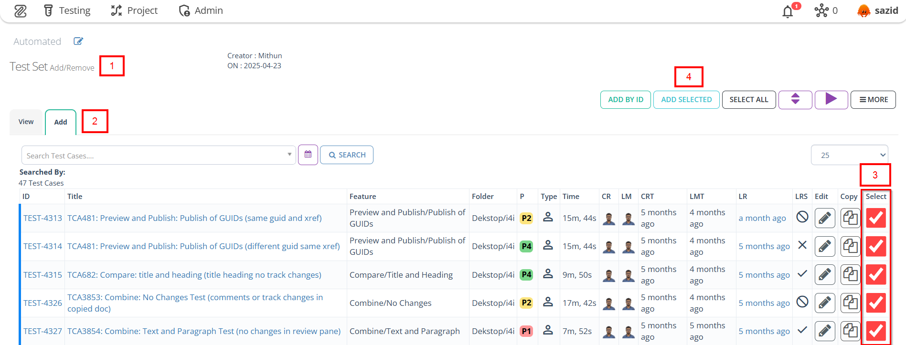Viewport: 906px width, 345px height.
Task: Open the 25 page-size dropdown
Action: tap(849, 155)
